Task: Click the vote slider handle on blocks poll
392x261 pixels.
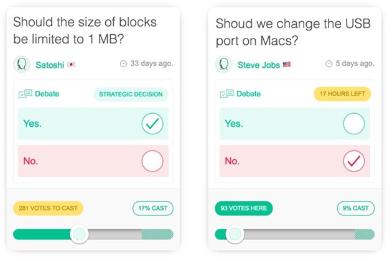Action: tap(79, 234)
